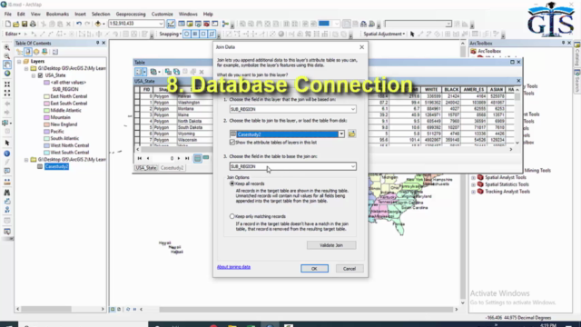Tick the selection box of row with FID 0

[x=137, y=96]
